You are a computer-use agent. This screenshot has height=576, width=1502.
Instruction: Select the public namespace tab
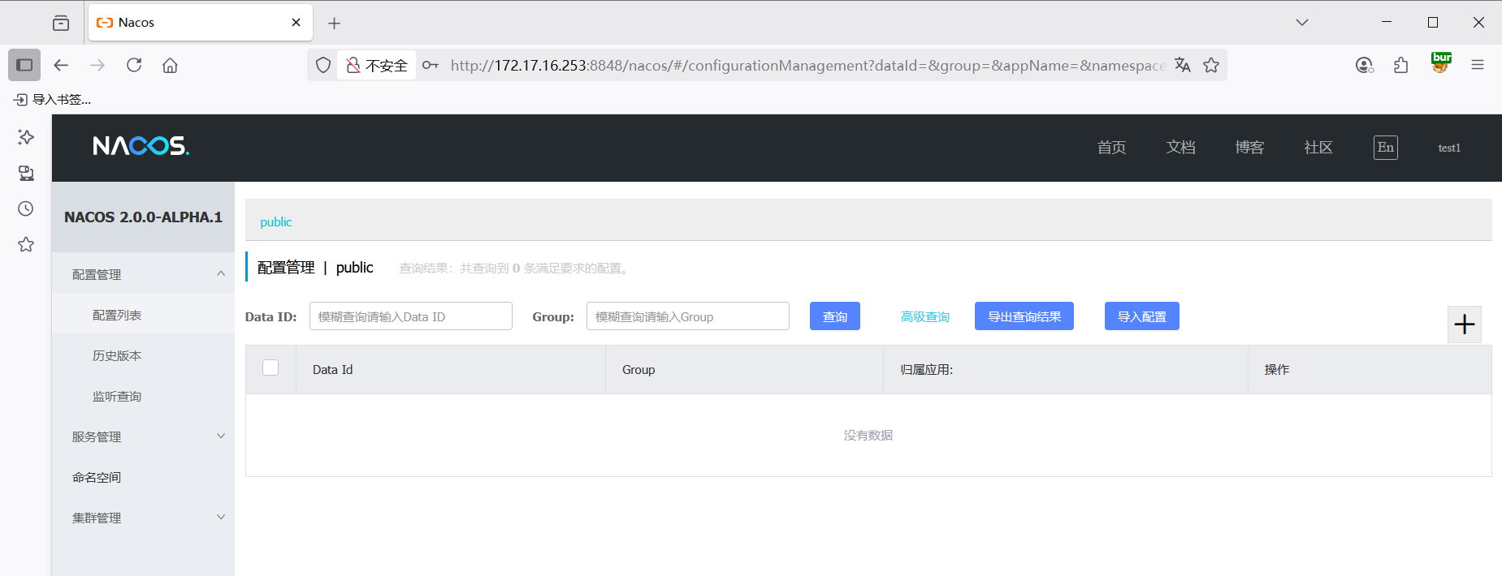pos(276,222)
